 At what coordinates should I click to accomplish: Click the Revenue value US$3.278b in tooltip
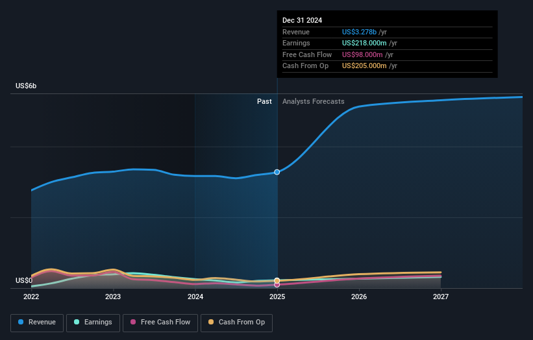359,32
